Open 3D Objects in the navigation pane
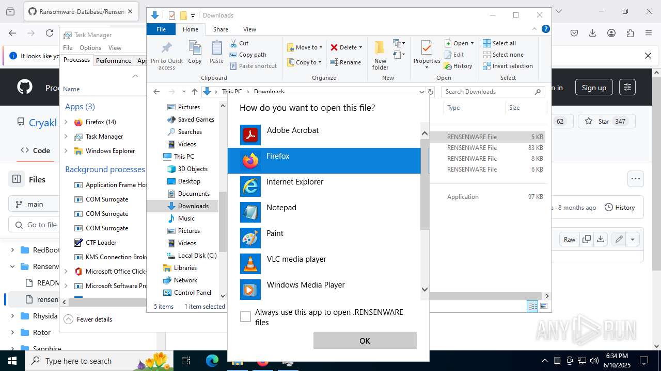This screenshot has width=661, height=371. pos(192,169)
